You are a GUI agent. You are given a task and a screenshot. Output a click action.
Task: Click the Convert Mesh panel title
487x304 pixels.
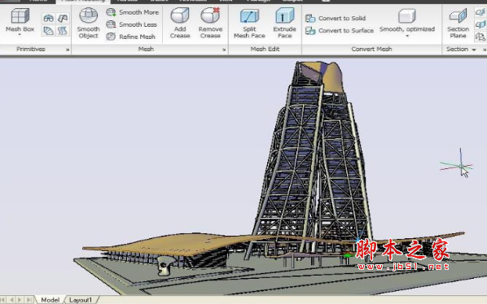(371, 49)
